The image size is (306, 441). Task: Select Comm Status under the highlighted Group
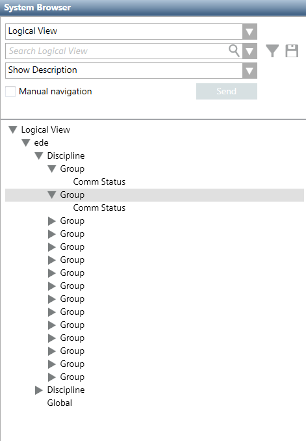99,208
